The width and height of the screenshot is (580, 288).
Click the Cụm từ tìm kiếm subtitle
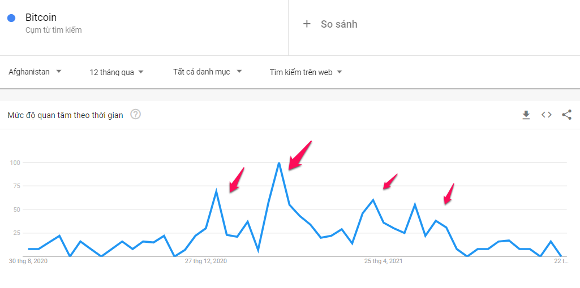53,30
